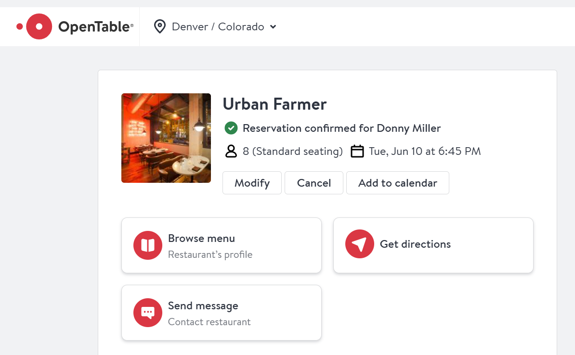Viewport: 575px width, 355px height.
Task: Open the Browse menu card
Action: (221, 245)
